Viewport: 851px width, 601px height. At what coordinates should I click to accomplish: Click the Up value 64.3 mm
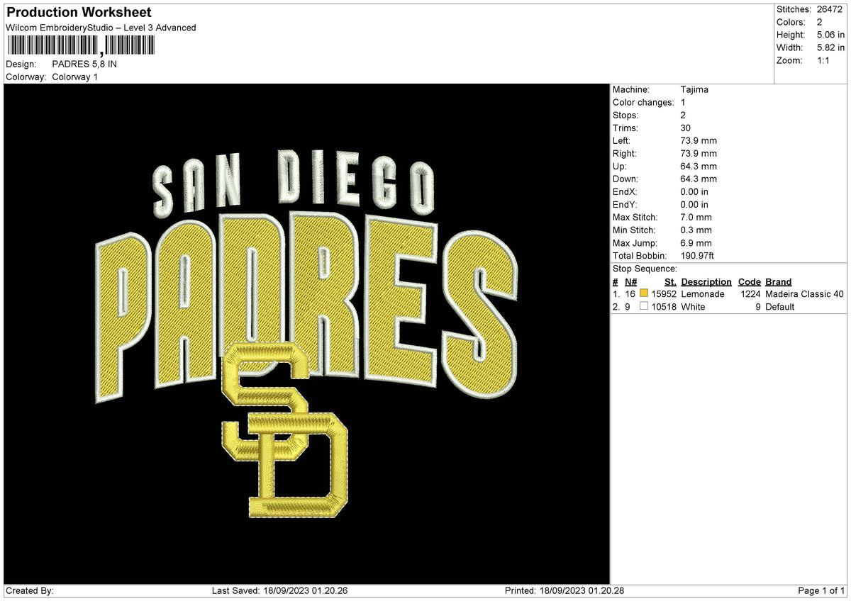(x=699, y=166)
